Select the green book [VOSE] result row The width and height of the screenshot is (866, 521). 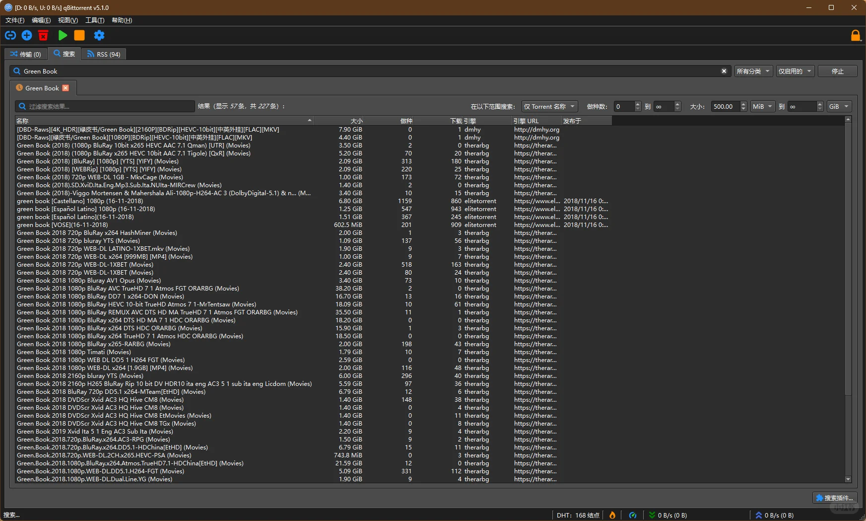313,225
